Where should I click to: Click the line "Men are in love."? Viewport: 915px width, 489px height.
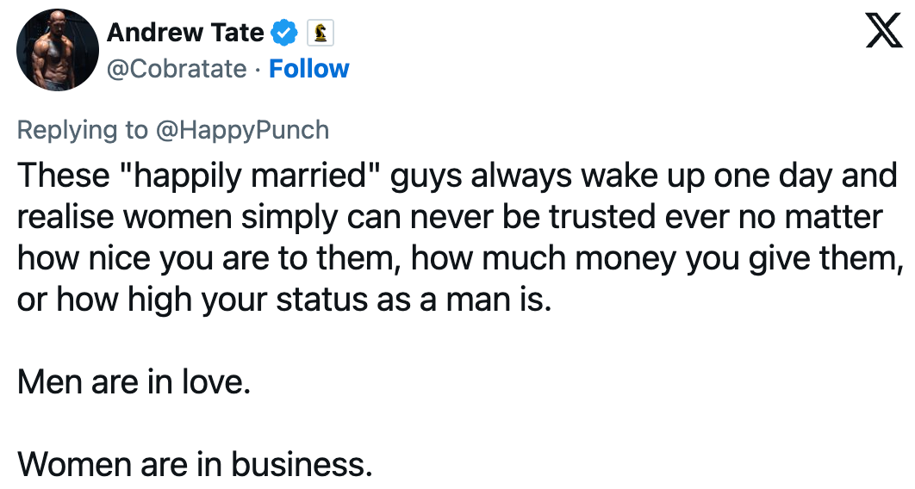click(134, 382)
